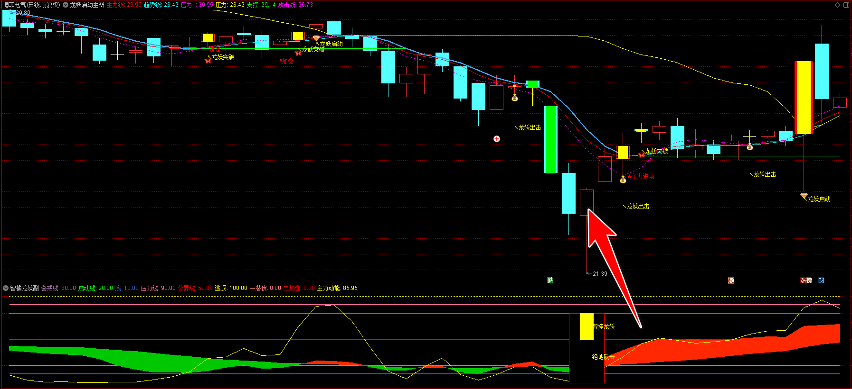Click the 龙妖启动主图 indicator name
The height and width of the screenshot is (389, 852).
(x=87, y=5)
